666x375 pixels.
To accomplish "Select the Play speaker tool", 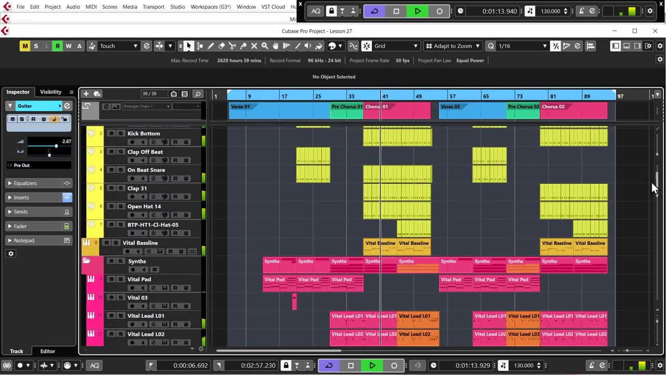I will pos(308,46).
